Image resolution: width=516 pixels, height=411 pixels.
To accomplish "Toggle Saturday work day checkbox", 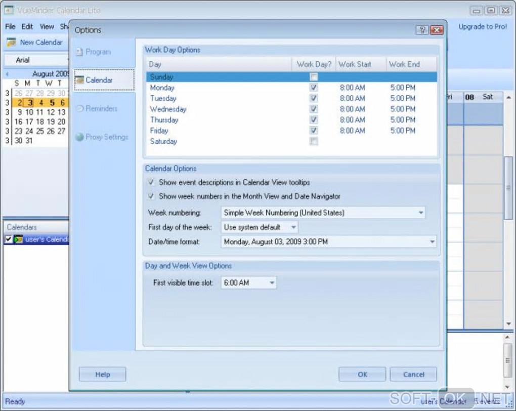I will [314, 141].
